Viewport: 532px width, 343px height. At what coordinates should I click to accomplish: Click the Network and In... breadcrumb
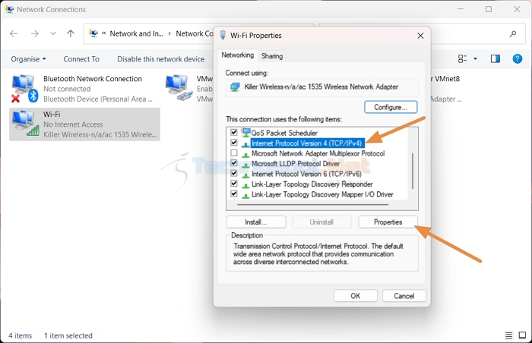coord(136,33)
